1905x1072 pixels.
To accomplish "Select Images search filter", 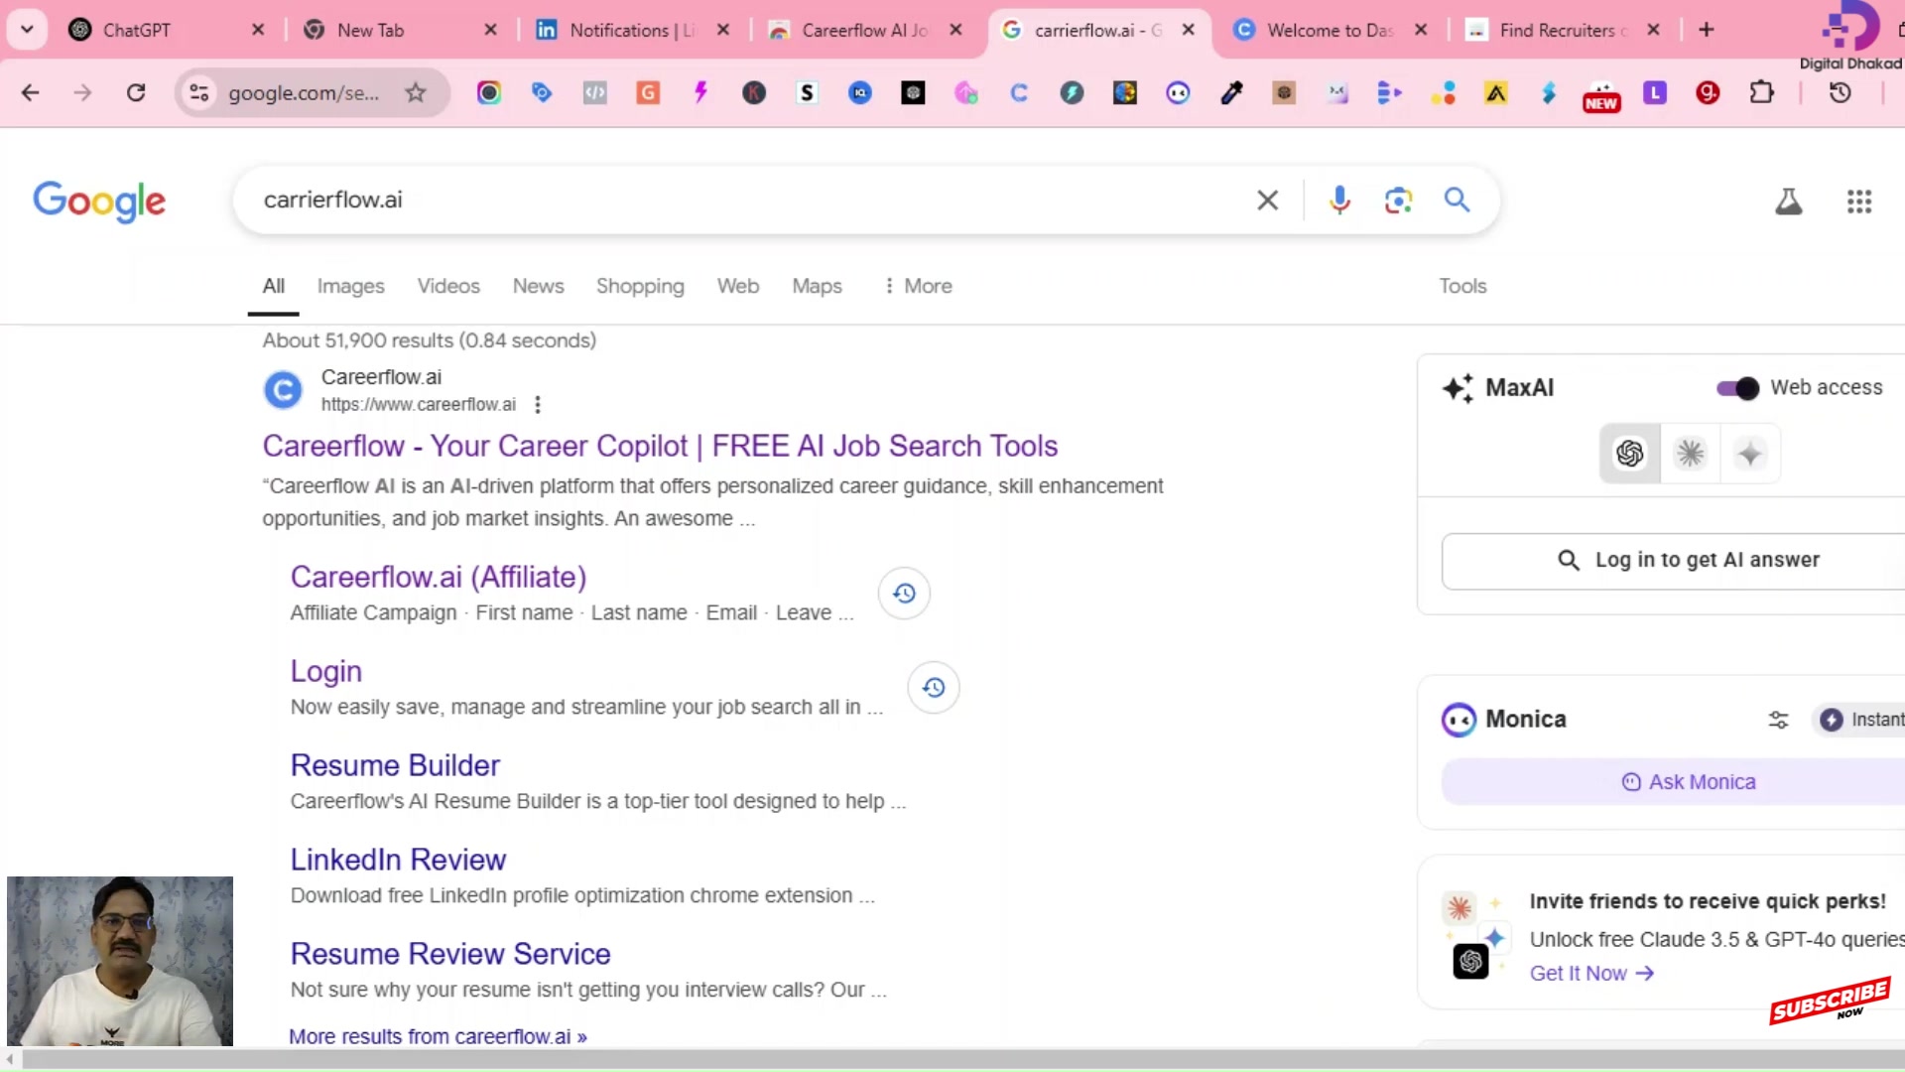I will click(x=350, y=286).
